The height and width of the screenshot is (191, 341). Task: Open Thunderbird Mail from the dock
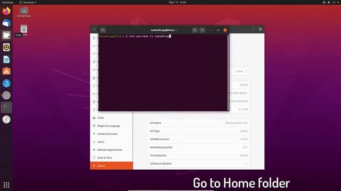6,23
